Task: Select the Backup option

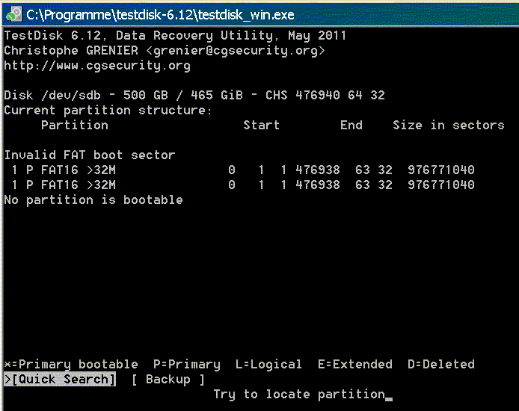Action: [168, 380]
